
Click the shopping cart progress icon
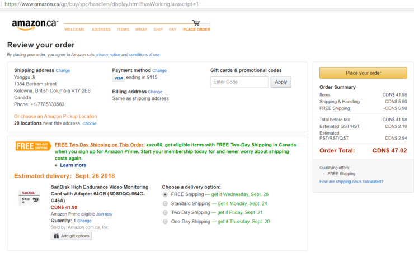pyautogui.click(x=196, y=23)
